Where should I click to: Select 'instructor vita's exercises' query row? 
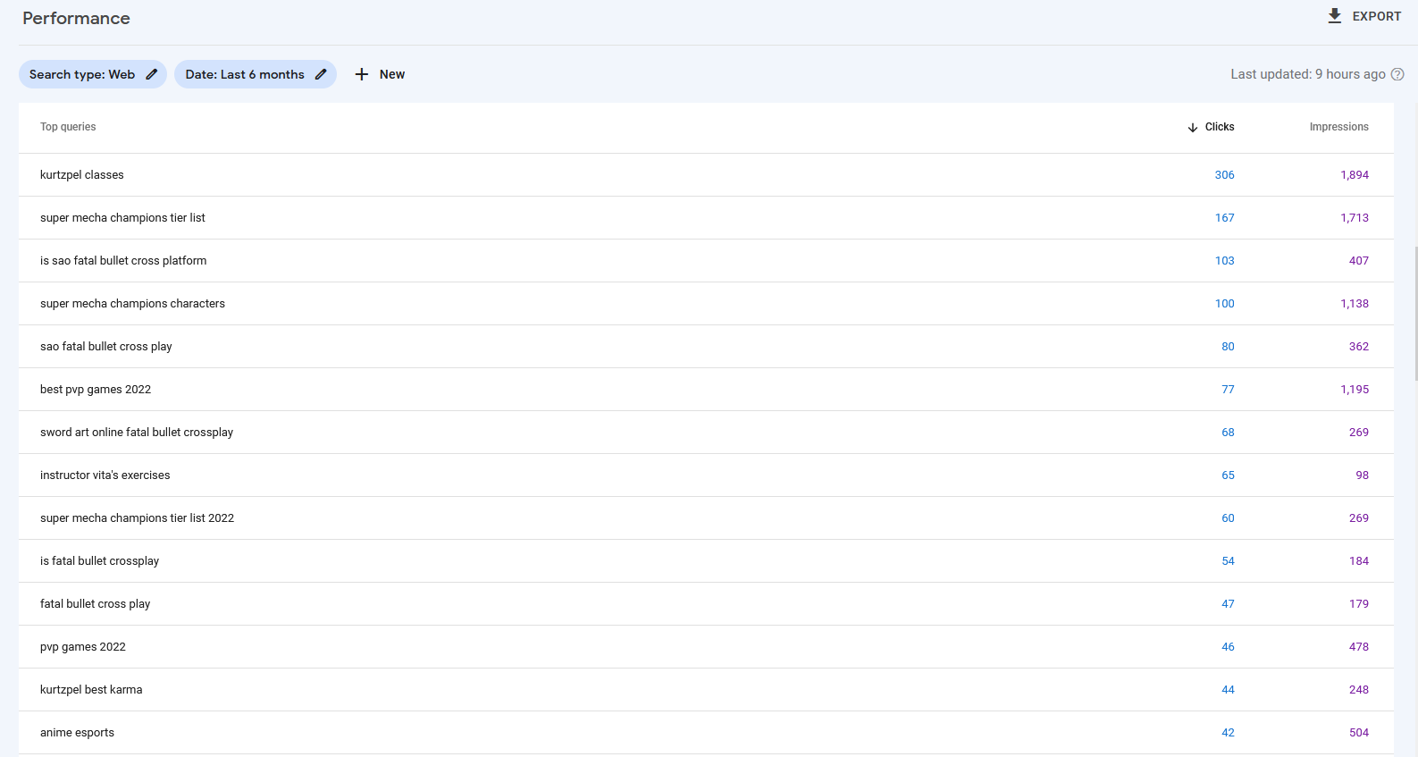105,475
